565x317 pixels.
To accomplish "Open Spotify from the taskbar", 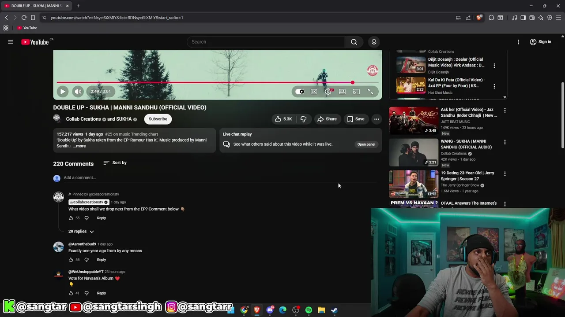I will coord(309,310).
